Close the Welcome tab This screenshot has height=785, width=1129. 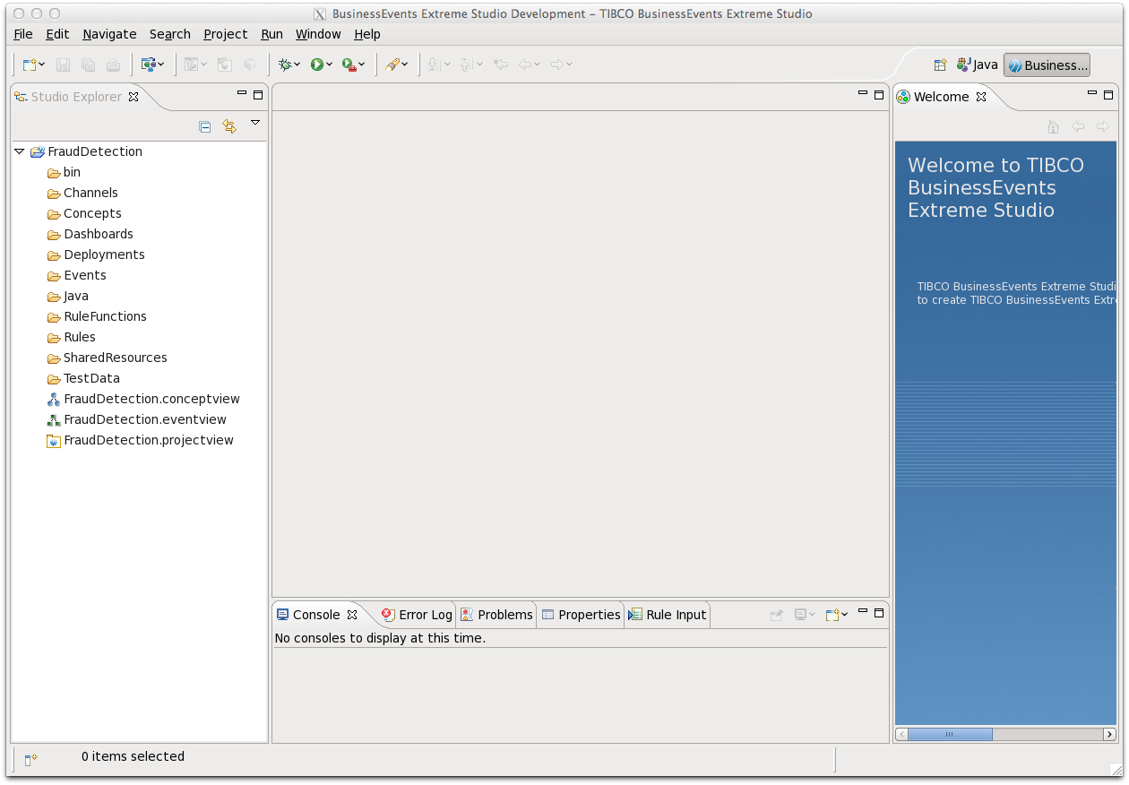[981, 97]
